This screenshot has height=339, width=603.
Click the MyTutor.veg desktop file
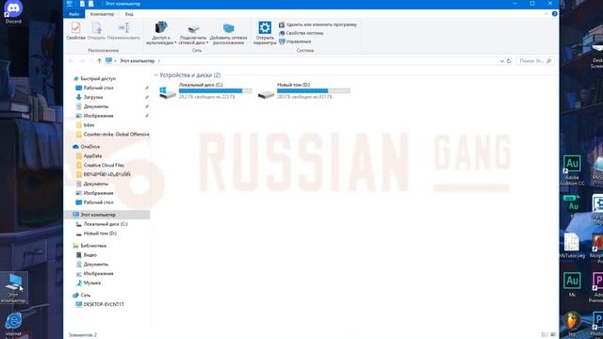[572, 246]
